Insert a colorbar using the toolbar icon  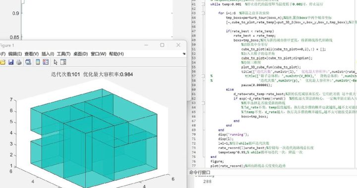click(x=38, y=62)
